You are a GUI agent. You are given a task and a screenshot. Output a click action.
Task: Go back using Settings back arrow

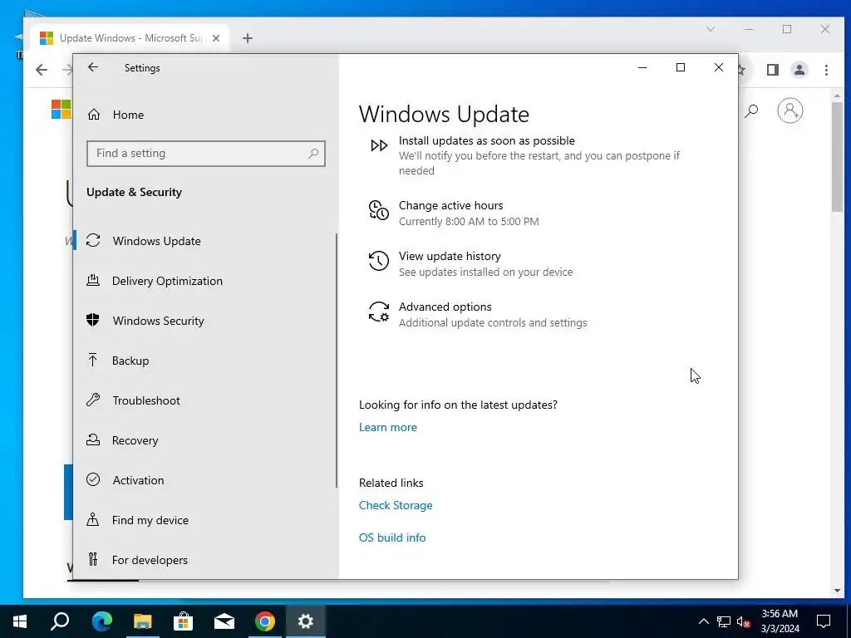click(93, 67)
